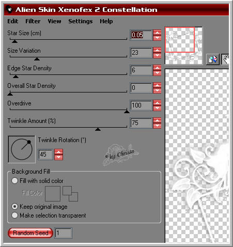Click the Alien Skin logo icon

pyautogui.click(x=9, y=9)
